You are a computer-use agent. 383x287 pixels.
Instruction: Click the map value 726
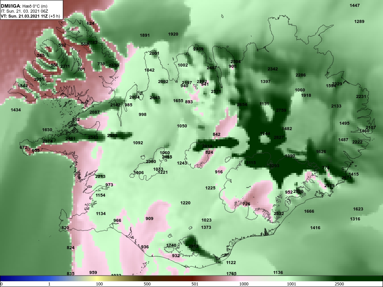pyautogui.click(x=246, y=204)
